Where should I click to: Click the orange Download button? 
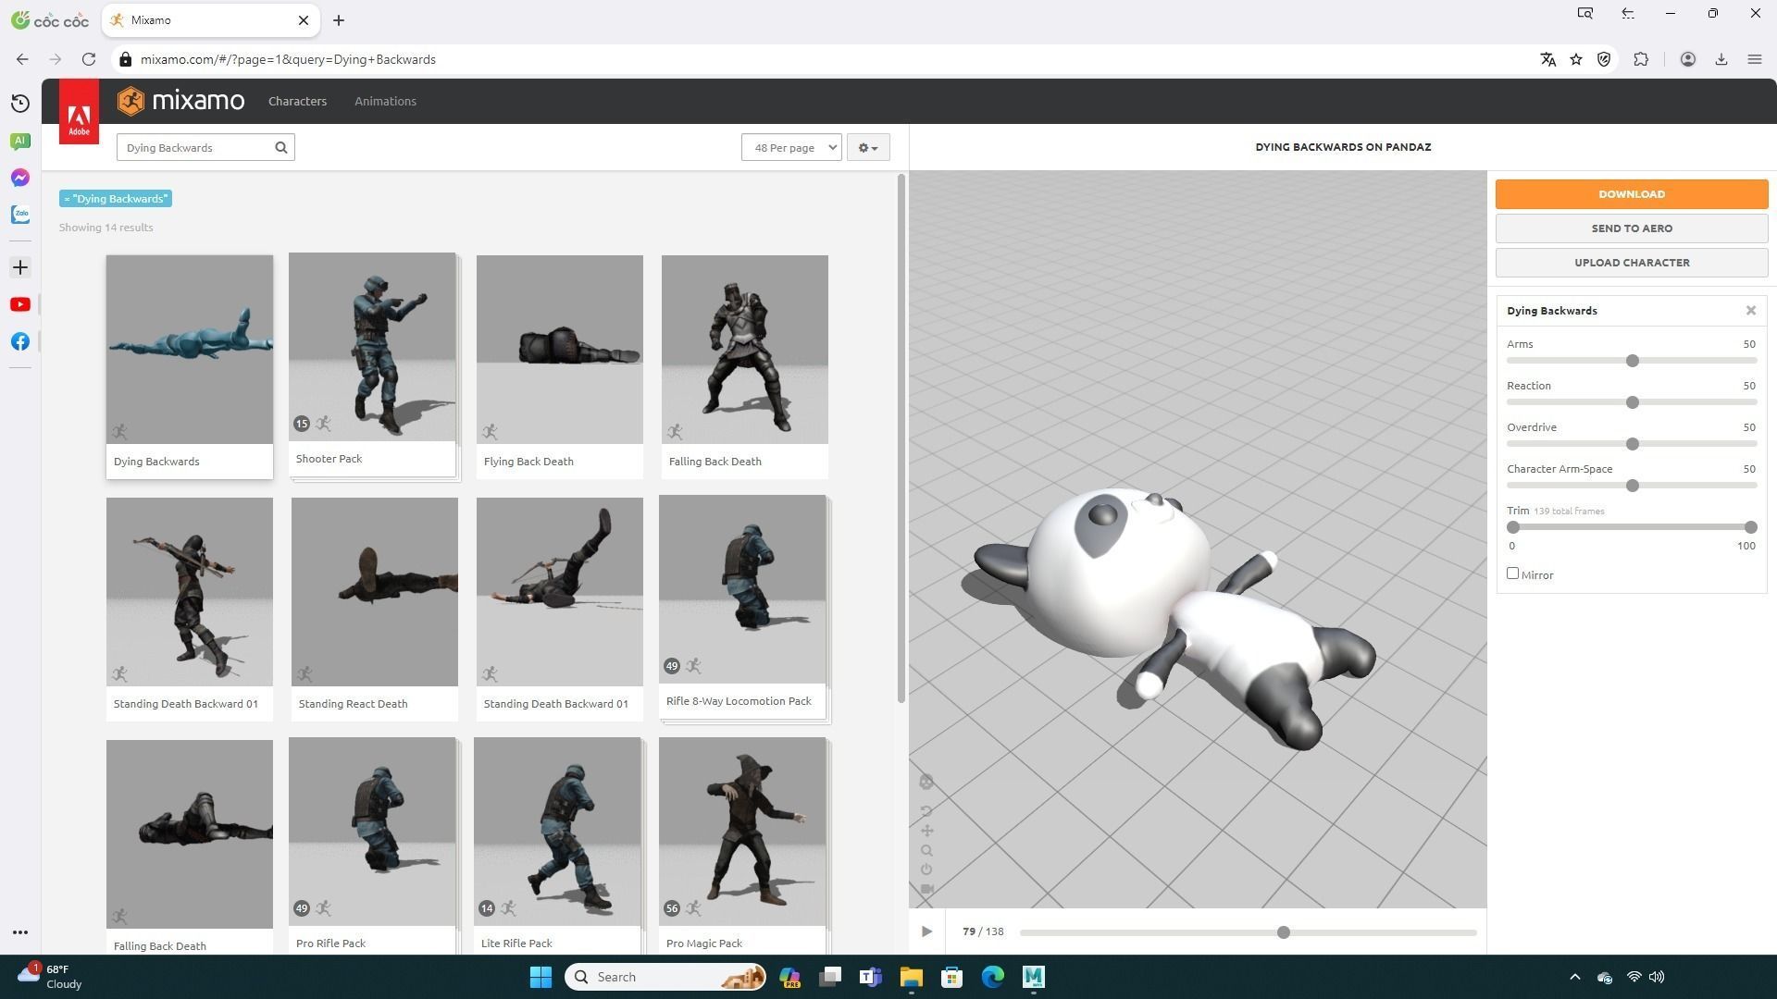pos(1632,194)
